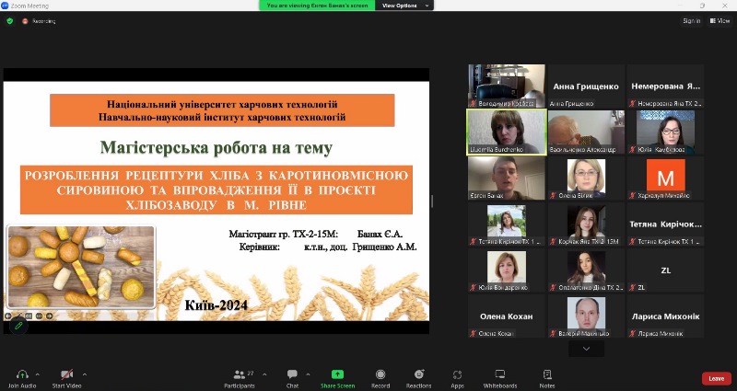
Task: Click the Sign in button
Action: (x=692, y=20)
